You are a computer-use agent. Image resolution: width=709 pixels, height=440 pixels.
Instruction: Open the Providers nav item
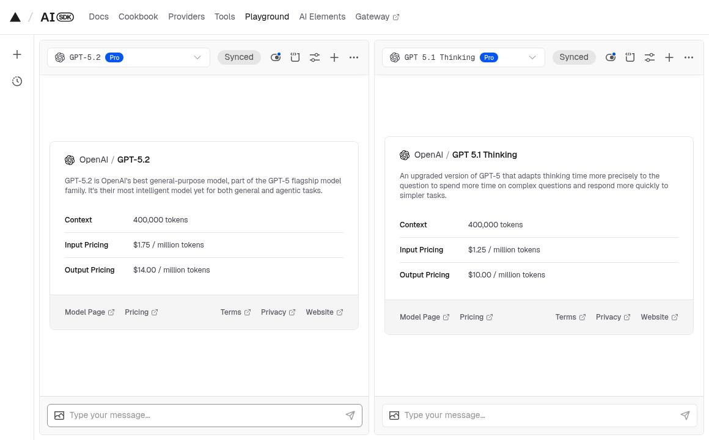(x=186, y=17)
